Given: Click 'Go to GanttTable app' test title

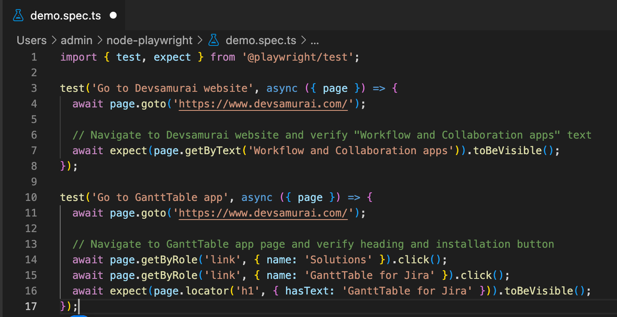Looking at the screenshot, I should [160, 198].
